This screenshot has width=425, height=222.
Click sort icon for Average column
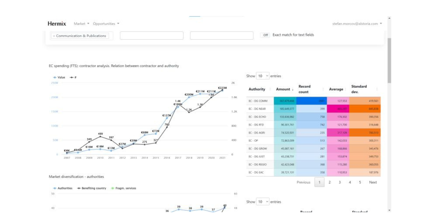346,89
